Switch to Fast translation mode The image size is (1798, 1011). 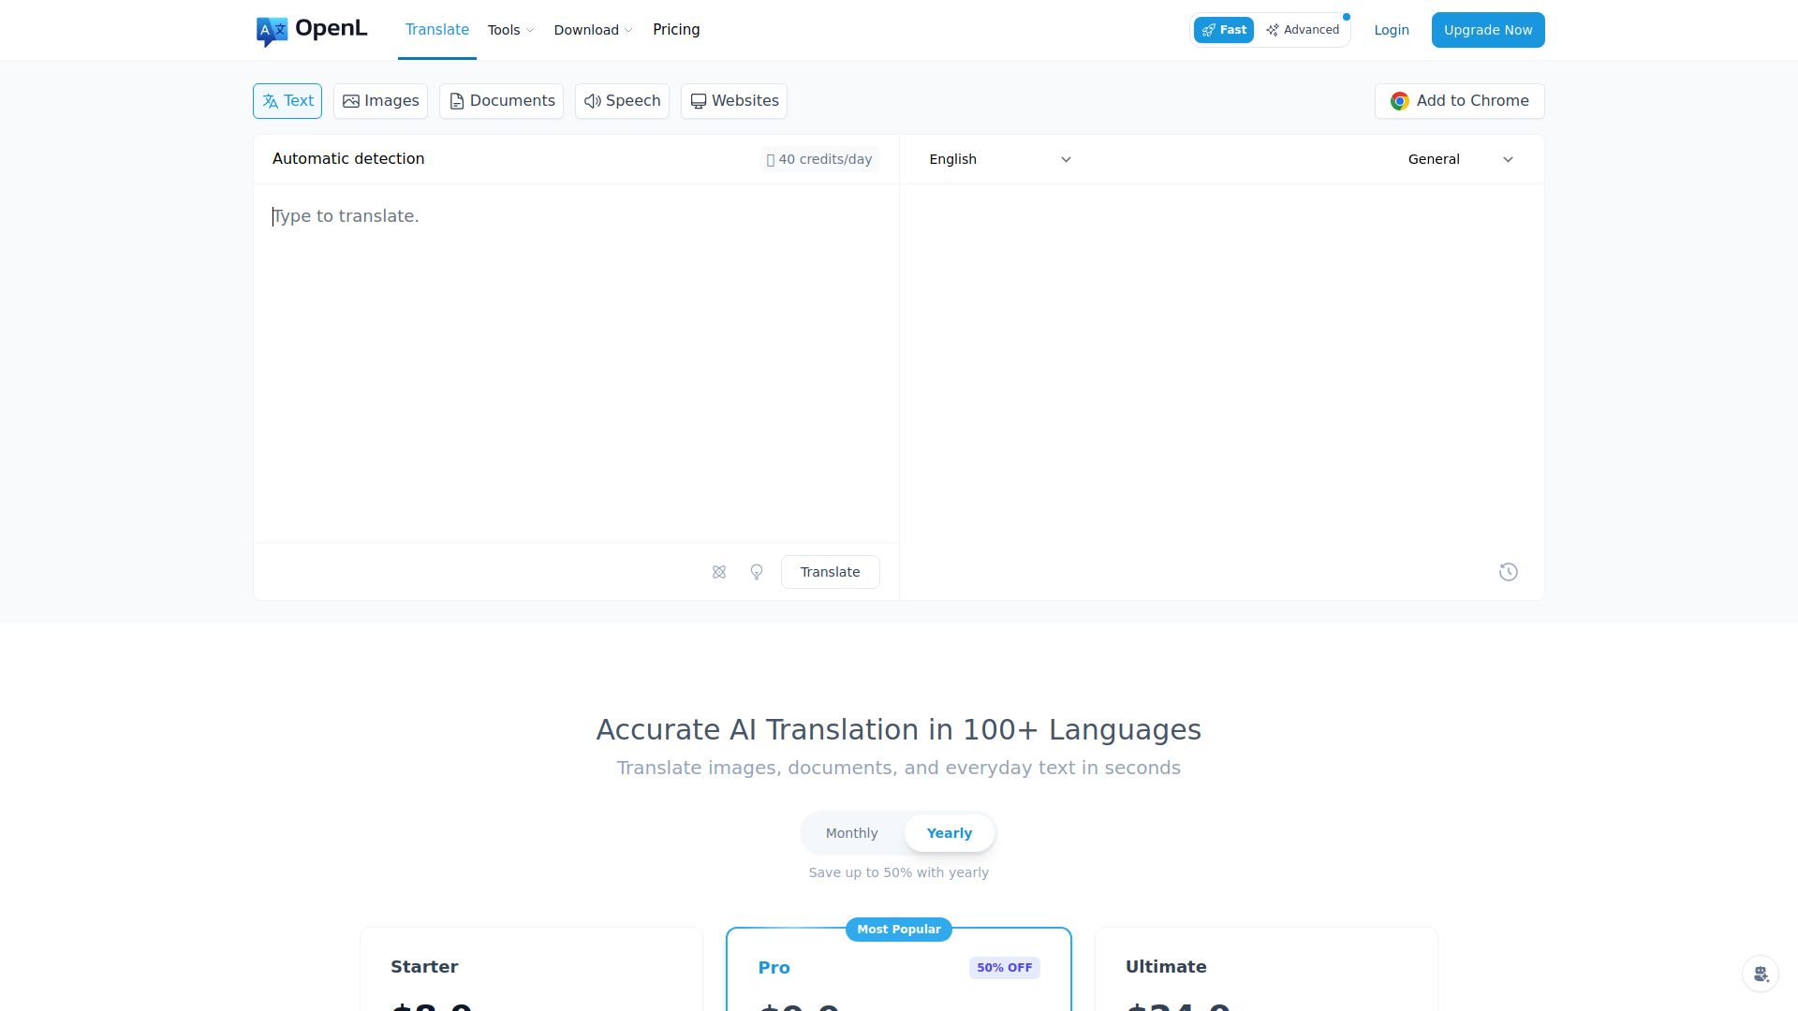tap(1223, 30)
